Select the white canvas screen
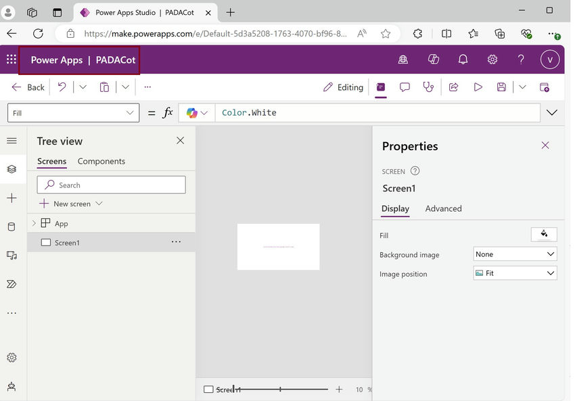The height and width of the screenshot is (401, 575). pyautogui.click(x=278, y=247)
